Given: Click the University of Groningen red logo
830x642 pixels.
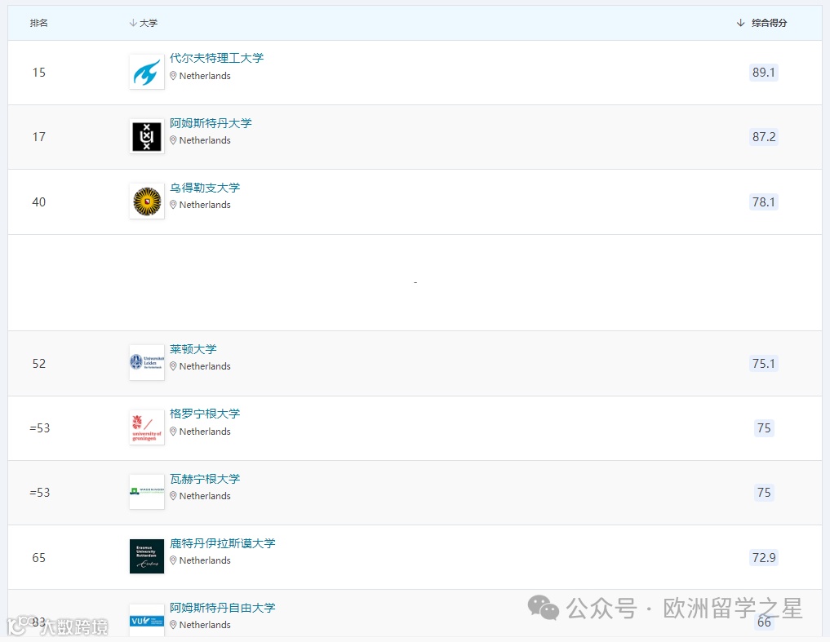Looking at the screenshot, I should (145, 427).
